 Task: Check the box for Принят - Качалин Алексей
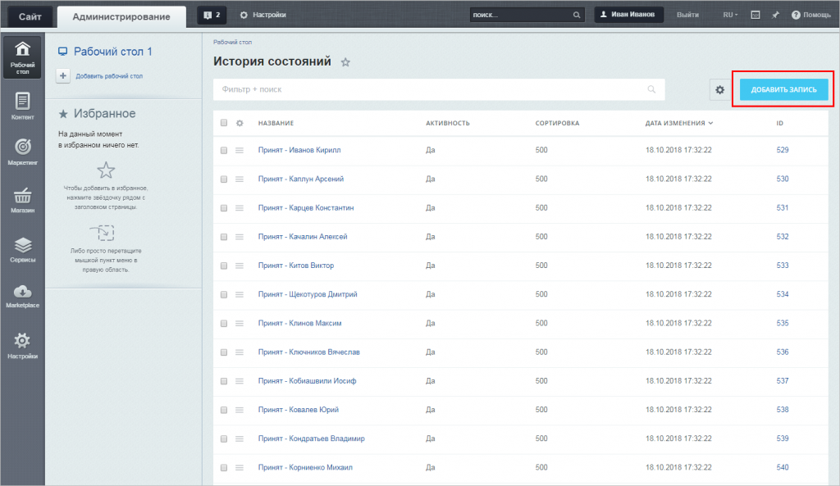tap(224, 237)
